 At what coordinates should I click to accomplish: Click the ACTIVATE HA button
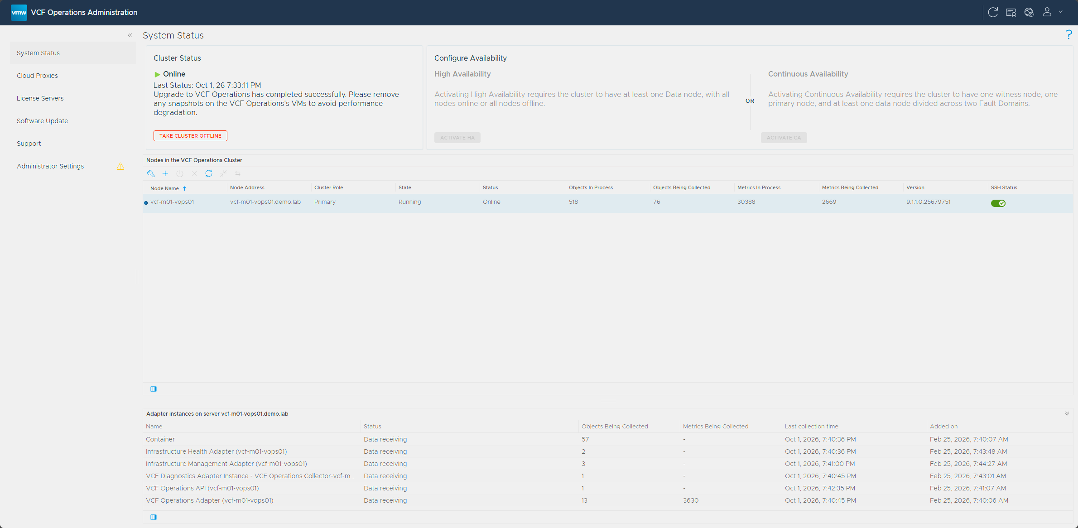457,138
